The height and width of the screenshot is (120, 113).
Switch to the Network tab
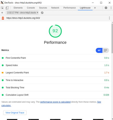point(55,8)
